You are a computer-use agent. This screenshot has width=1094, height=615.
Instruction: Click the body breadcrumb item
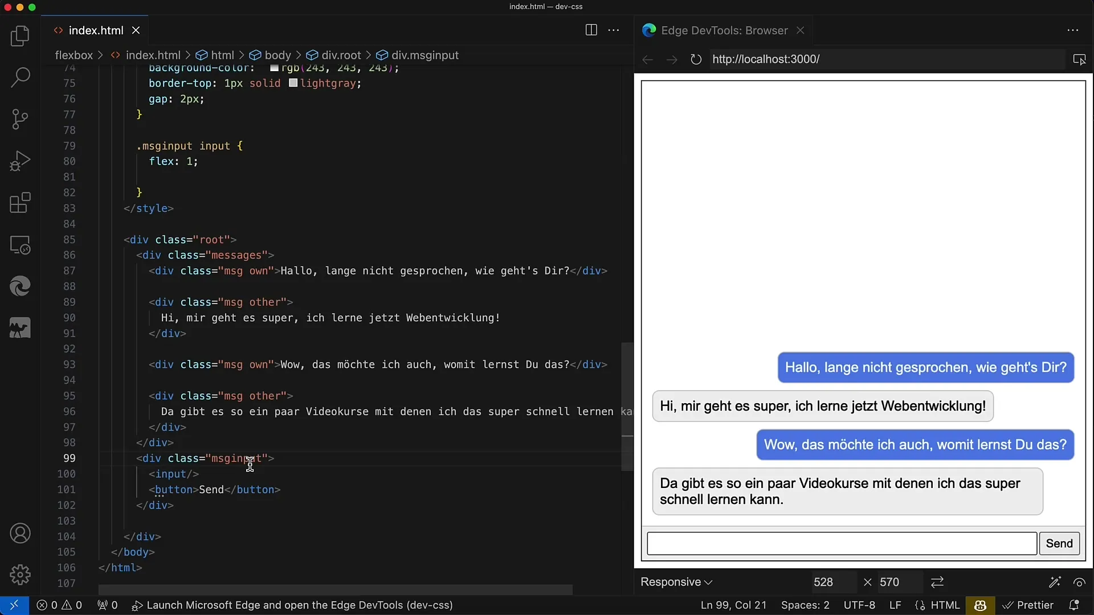click(x=271, y=55)
